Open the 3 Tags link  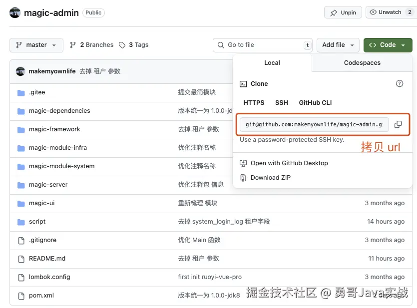click(134, 45)
